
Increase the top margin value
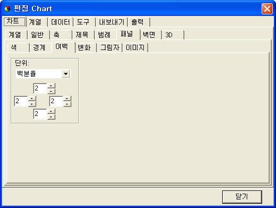51,86
